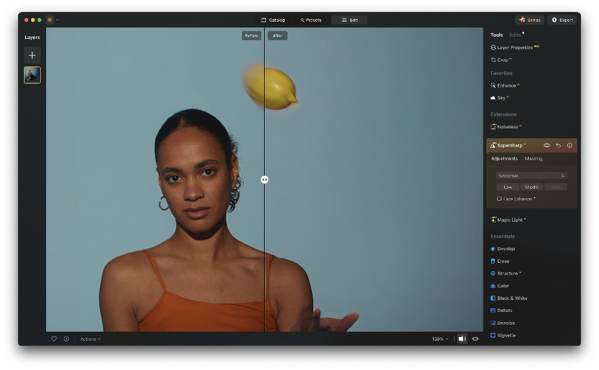Expand the Actions menu
Screen dimensions: 599x370
pos(90,339)
